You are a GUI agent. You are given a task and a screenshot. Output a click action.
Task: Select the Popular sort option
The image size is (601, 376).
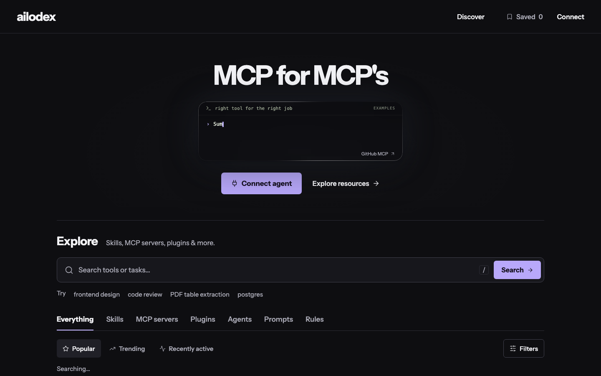79,348
